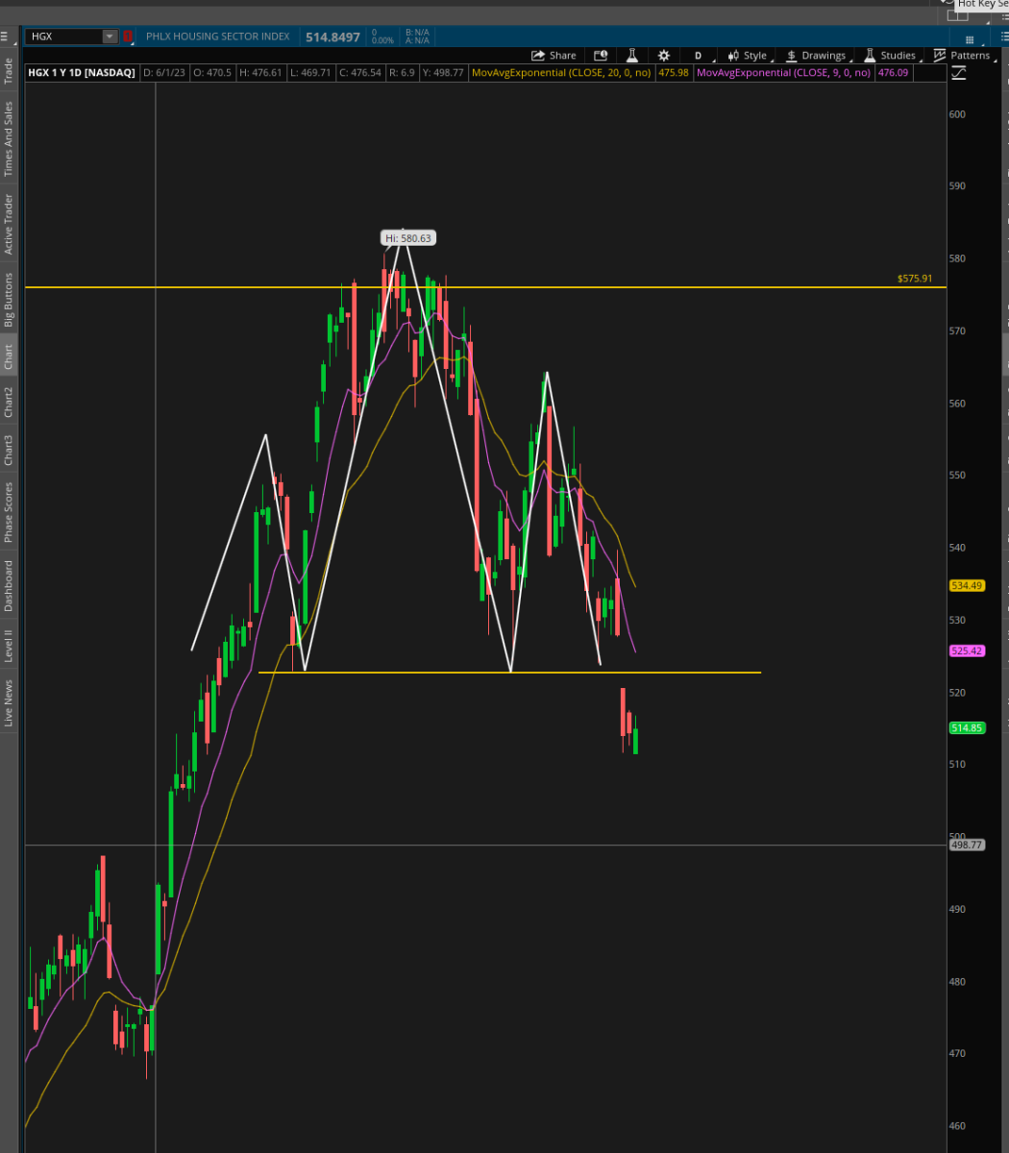The width and height of the screenshot is (1009, 1153).
Task: Click the flask quick study icon
Action: [632, 56]
